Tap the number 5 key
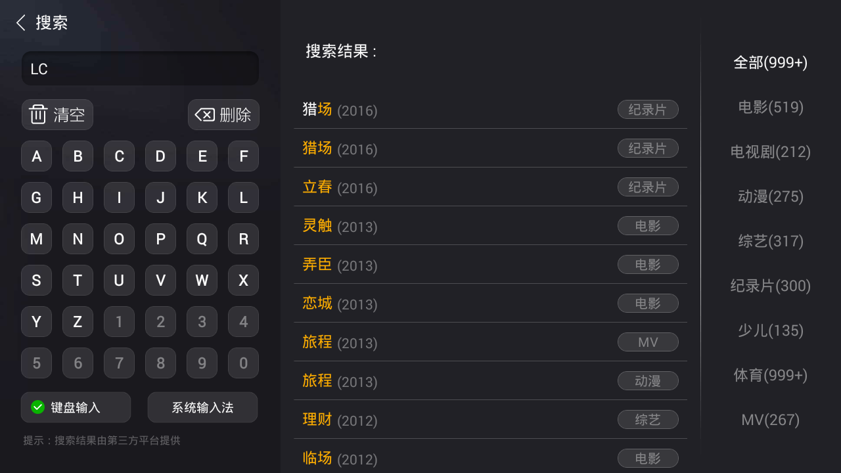The image size is (841, 473). tap(37, 363)
